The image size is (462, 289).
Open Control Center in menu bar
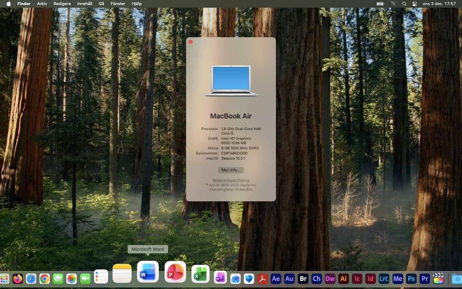(x=414, y=3)
